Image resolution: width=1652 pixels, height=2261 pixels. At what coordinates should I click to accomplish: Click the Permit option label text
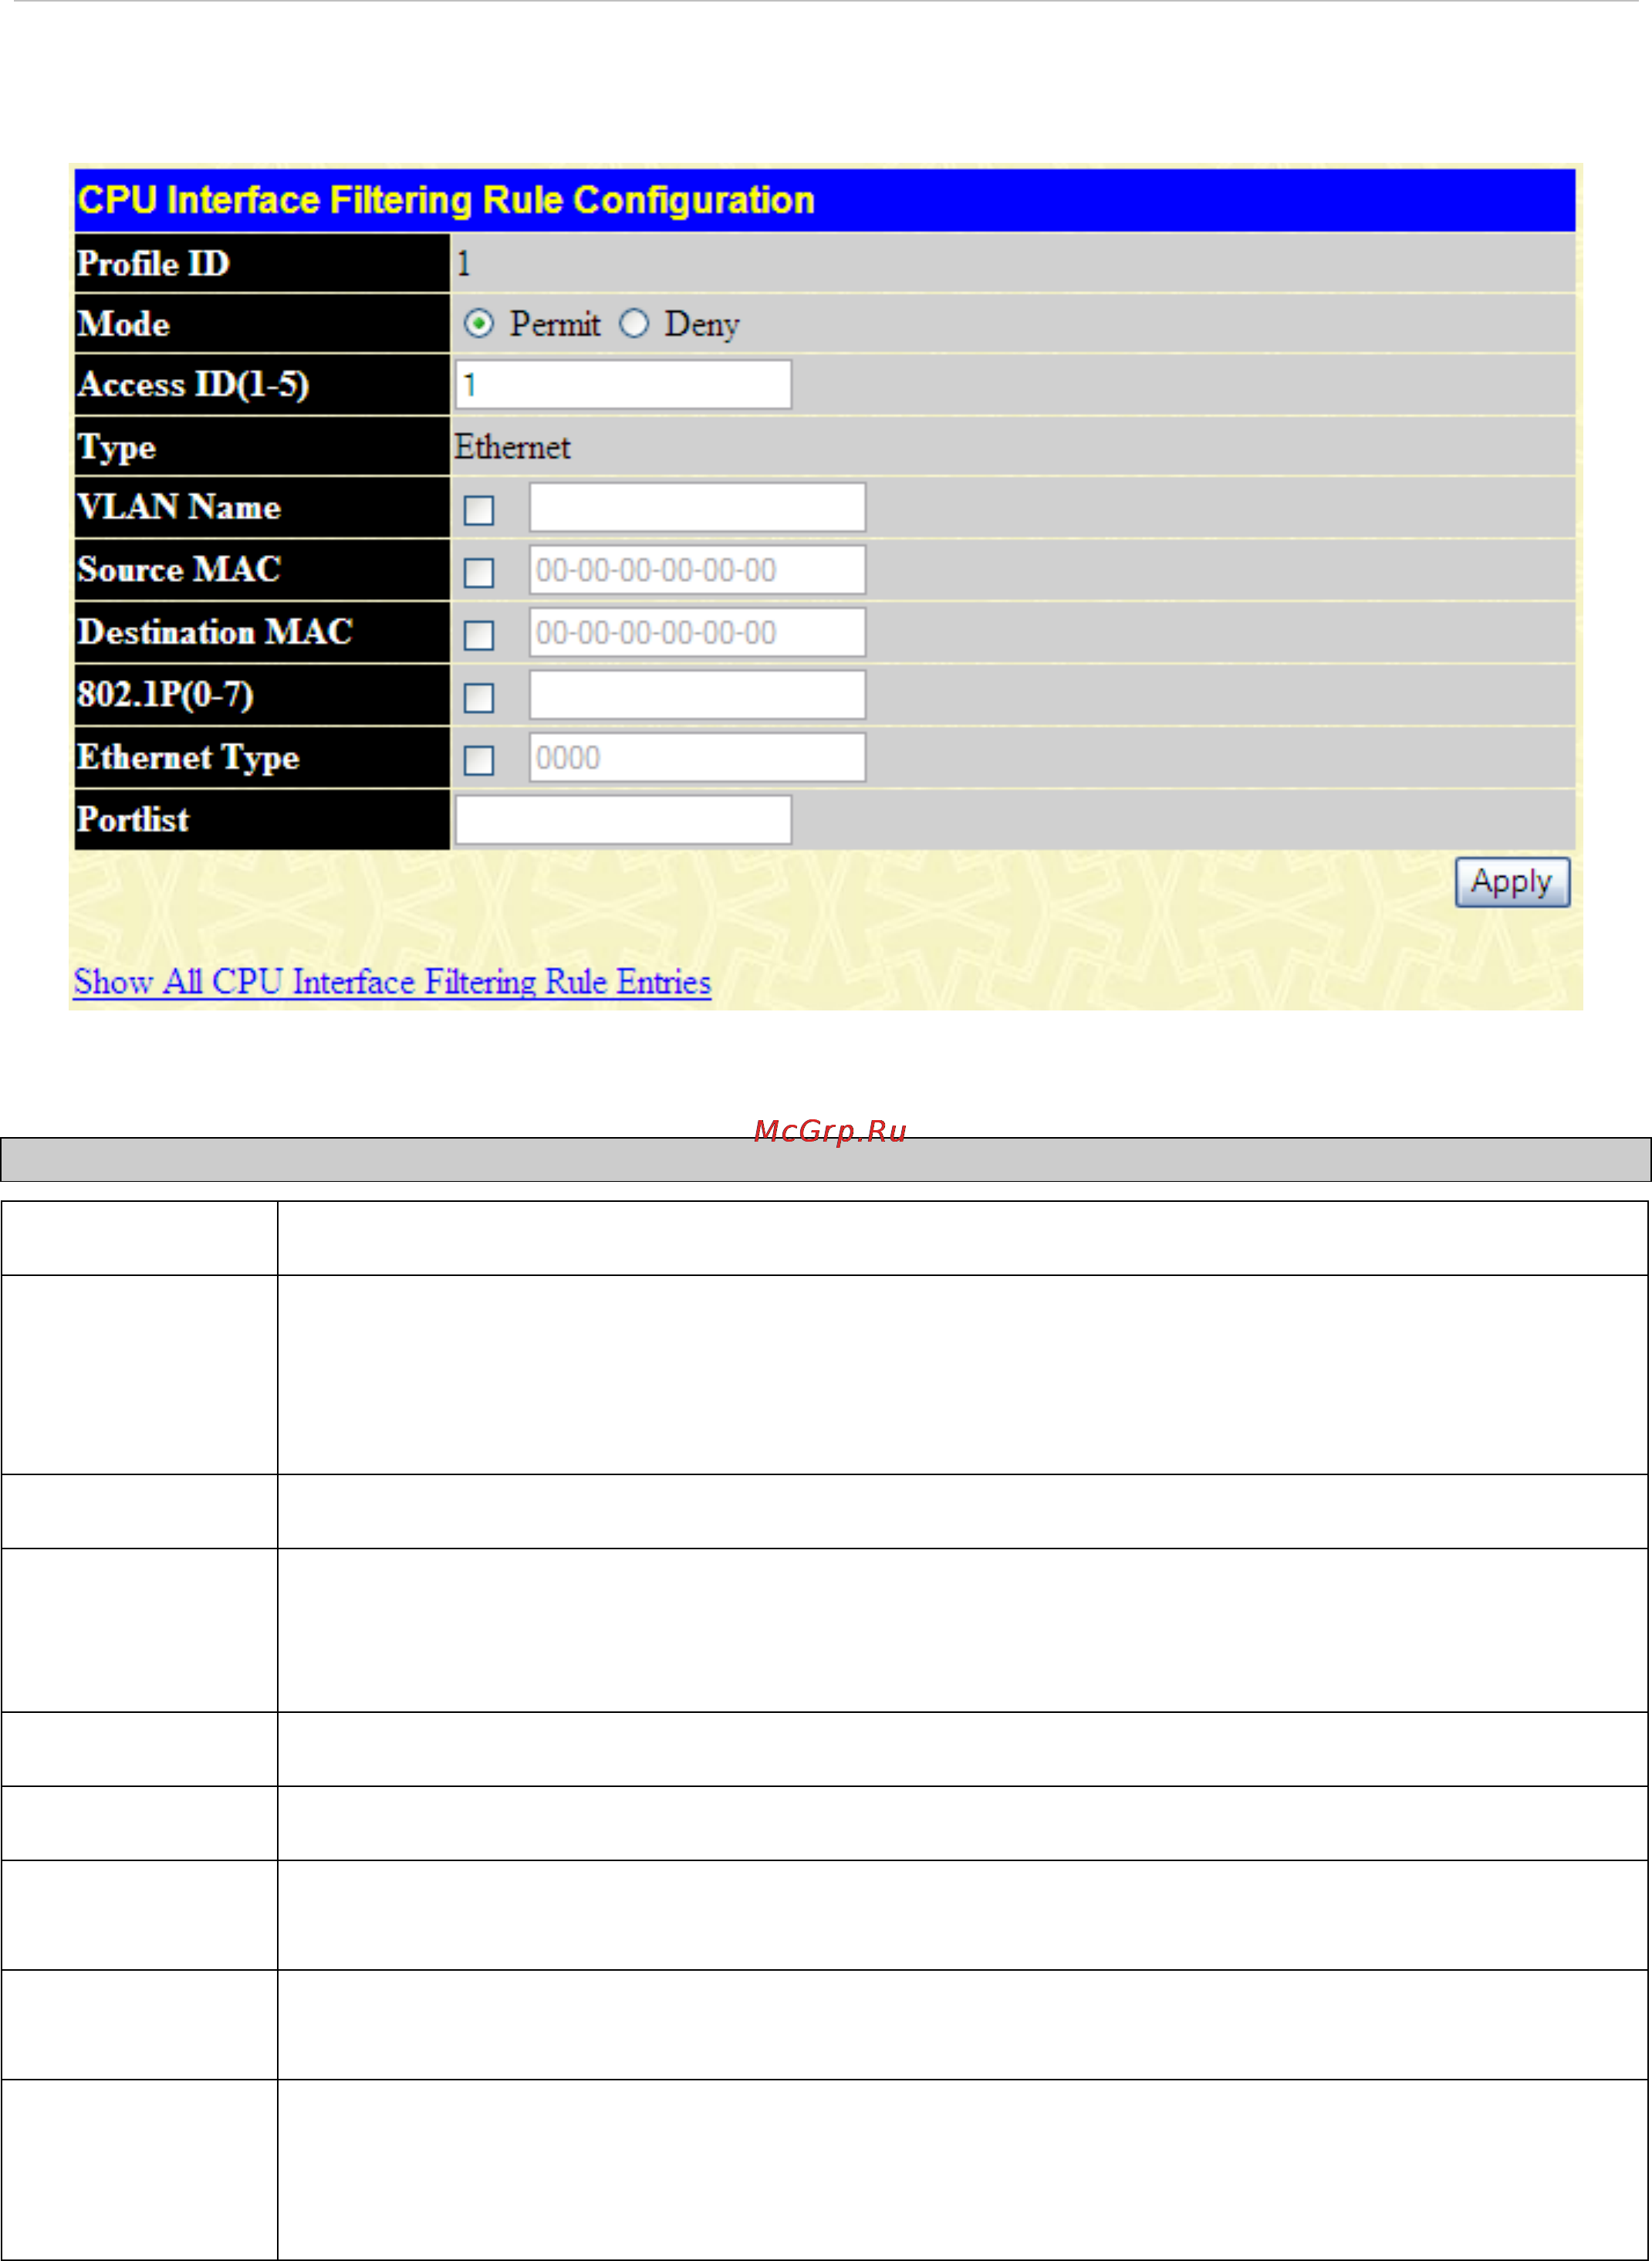pos(555,324)
